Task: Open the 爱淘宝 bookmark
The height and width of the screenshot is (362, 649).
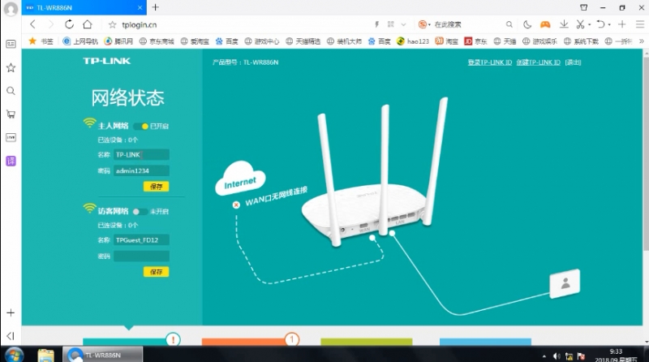Action: pos(195,41)
